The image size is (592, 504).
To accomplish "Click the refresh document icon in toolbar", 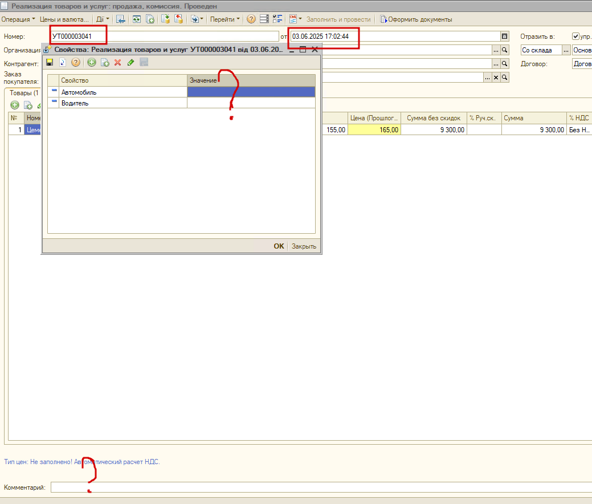I will coord(137,19).
